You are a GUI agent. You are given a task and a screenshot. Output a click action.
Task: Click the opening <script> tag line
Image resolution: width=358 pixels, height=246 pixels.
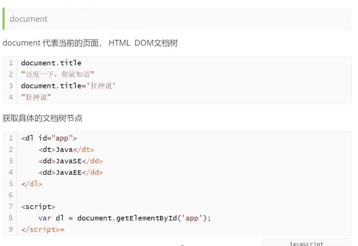pyautogui.click(x=38, y=207)
